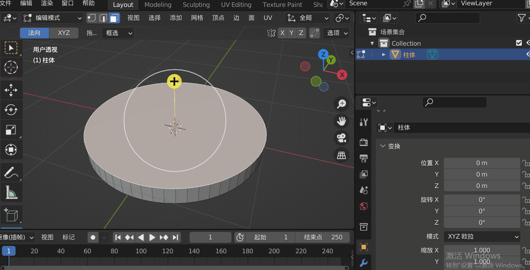Image resolution: width=530 pixels, height=270 pixels.
Task: Open the Render properties tab
Action: coord(364,142)
